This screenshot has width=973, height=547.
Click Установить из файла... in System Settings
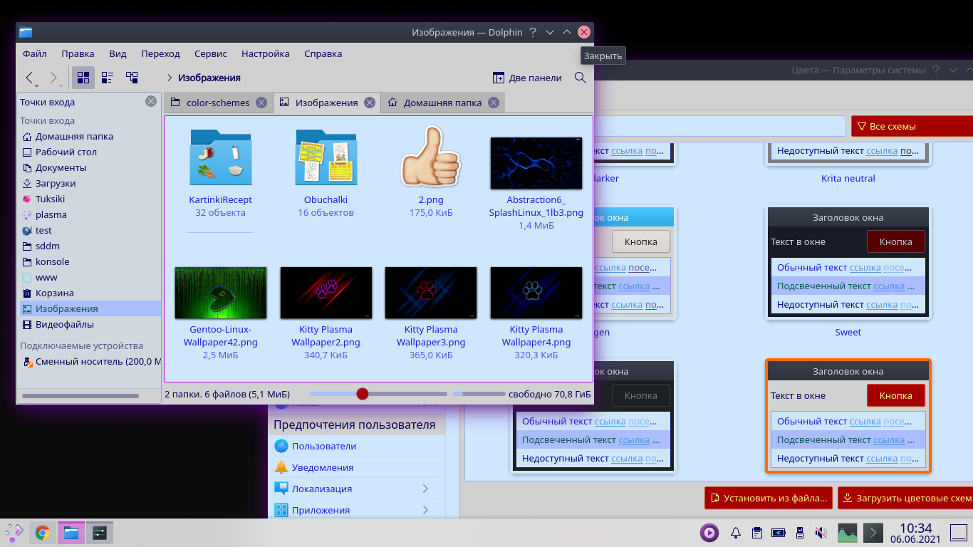(x=769, y=498)
